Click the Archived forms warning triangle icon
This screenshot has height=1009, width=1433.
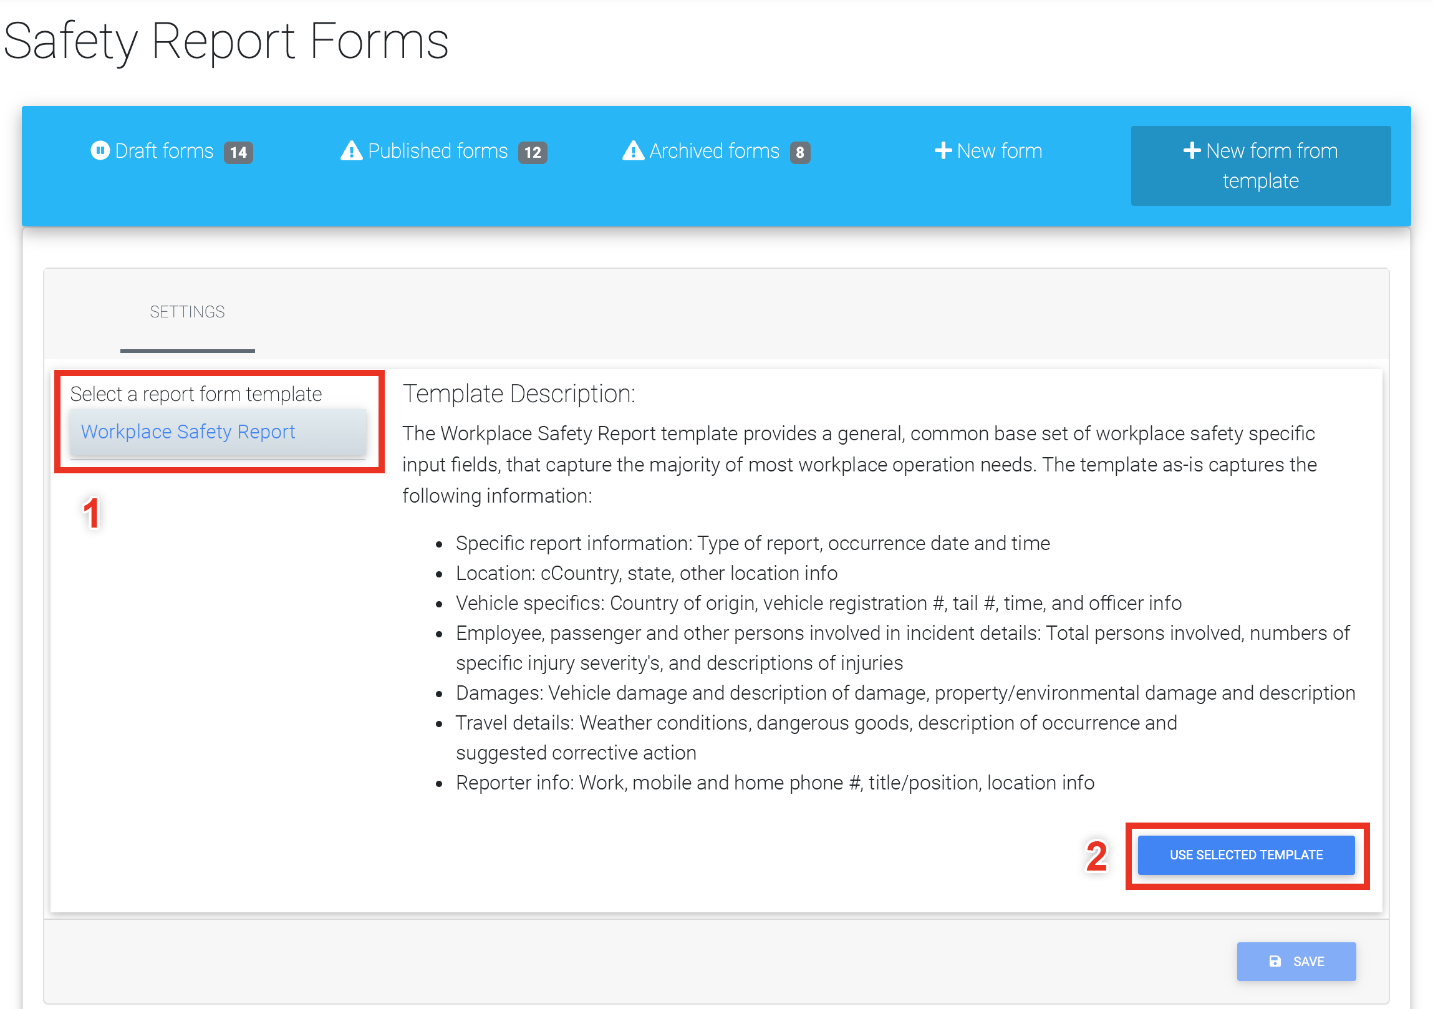coord(633,150)
